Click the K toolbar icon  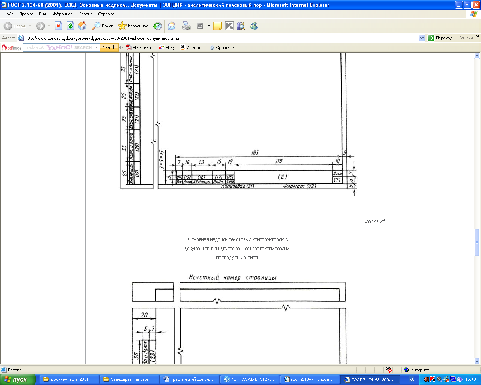(229, 26)
